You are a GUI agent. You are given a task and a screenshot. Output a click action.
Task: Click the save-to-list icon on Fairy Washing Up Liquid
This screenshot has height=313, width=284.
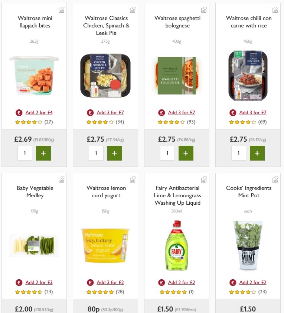(204, 179)
